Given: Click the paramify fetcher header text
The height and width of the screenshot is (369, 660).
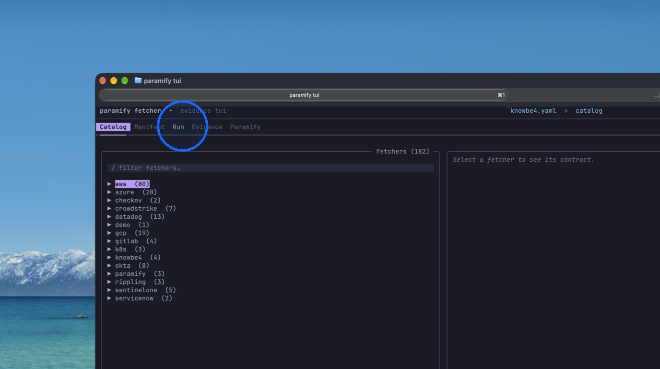Looking at the screenshot, I should click(130, 111).
